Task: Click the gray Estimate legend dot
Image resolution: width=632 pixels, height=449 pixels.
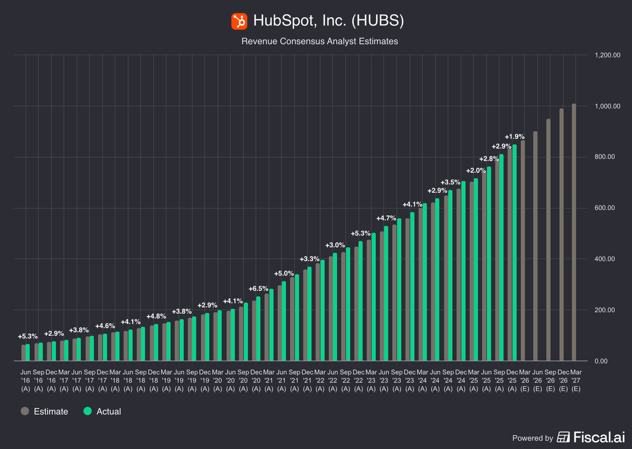Action: click(x=25, y=411)
